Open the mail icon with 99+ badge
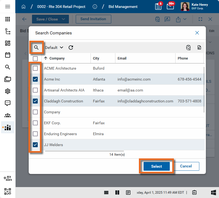Image resolution: width=219 pixels, height=198 pixels. 170,7
